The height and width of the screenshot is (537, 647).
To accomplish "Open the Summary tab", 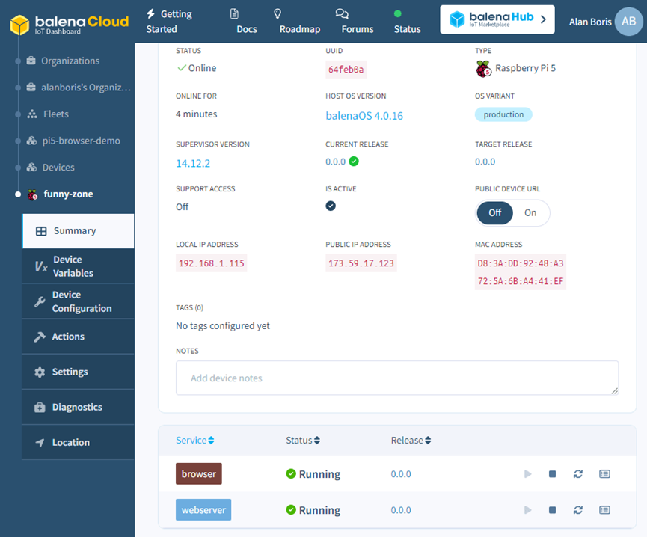I will [78, 231].
